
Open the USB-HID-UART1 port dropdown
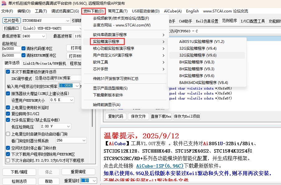coord(52,28)
